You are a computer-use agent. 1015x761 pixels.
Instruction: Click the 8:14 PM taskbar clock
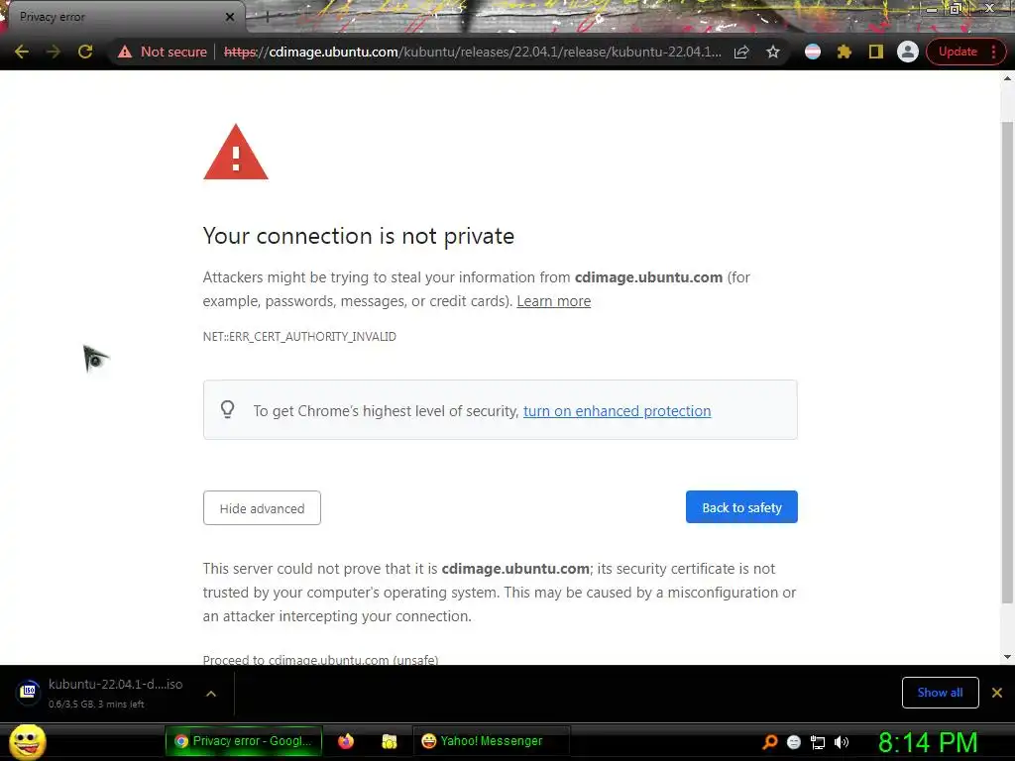coord(928,742)
